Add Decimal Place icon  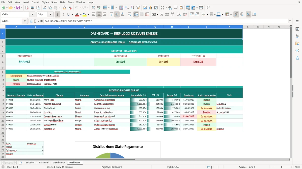[x=179, y=15]
